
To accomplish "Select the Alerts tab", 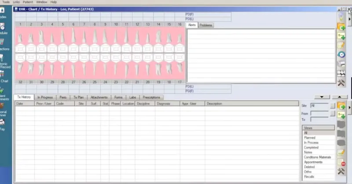I will (192, 25).
